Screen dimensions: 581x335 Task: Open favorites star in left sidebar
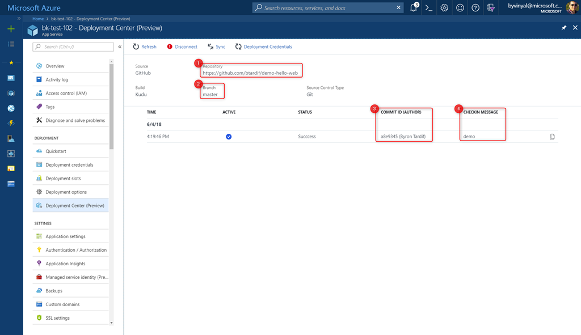pyautogui.click(x=11, y=62)
